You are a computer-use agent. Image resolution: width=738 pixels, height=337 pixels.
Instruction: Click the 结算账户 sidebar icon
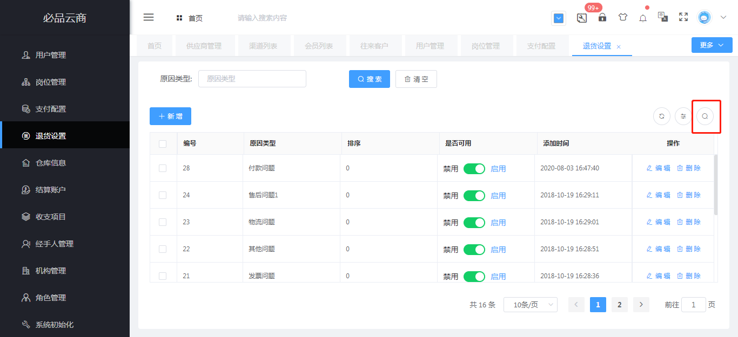(25, 190)
